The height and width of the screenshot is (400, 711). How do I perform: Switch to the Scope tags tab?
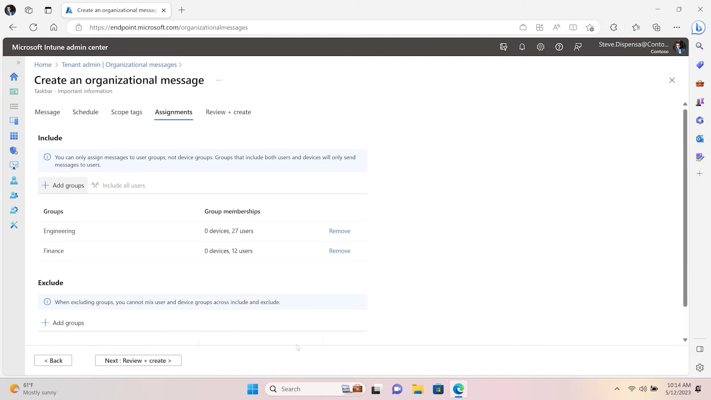127,112
